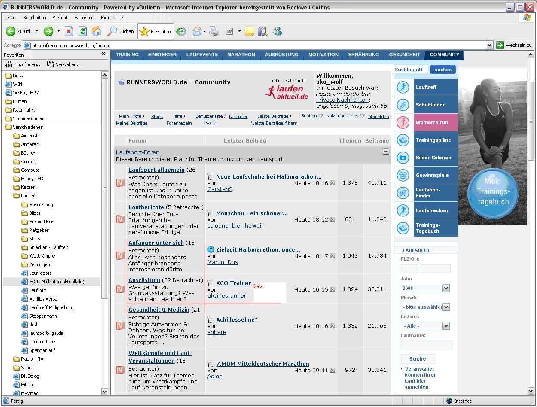537x407 pixels.
Task: Open the Schuhfinder shoe icon
Action: pos(403,105)
